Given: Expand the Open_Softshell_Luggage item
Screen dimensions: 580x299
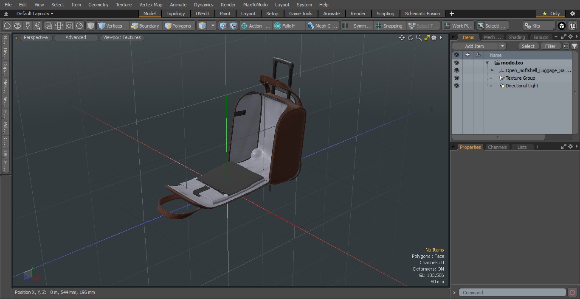Looking at the screenshot, I should [492, 70].
